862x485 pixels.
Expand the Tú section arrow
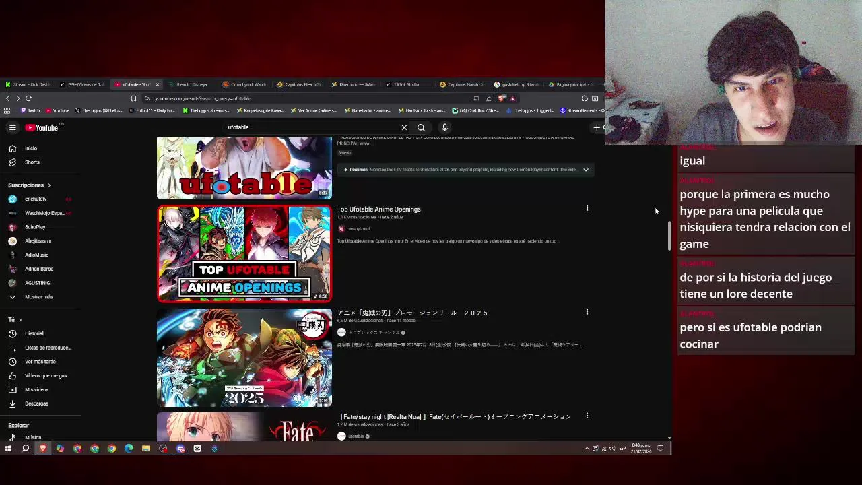pyautogui.click(x=20, y=320)
